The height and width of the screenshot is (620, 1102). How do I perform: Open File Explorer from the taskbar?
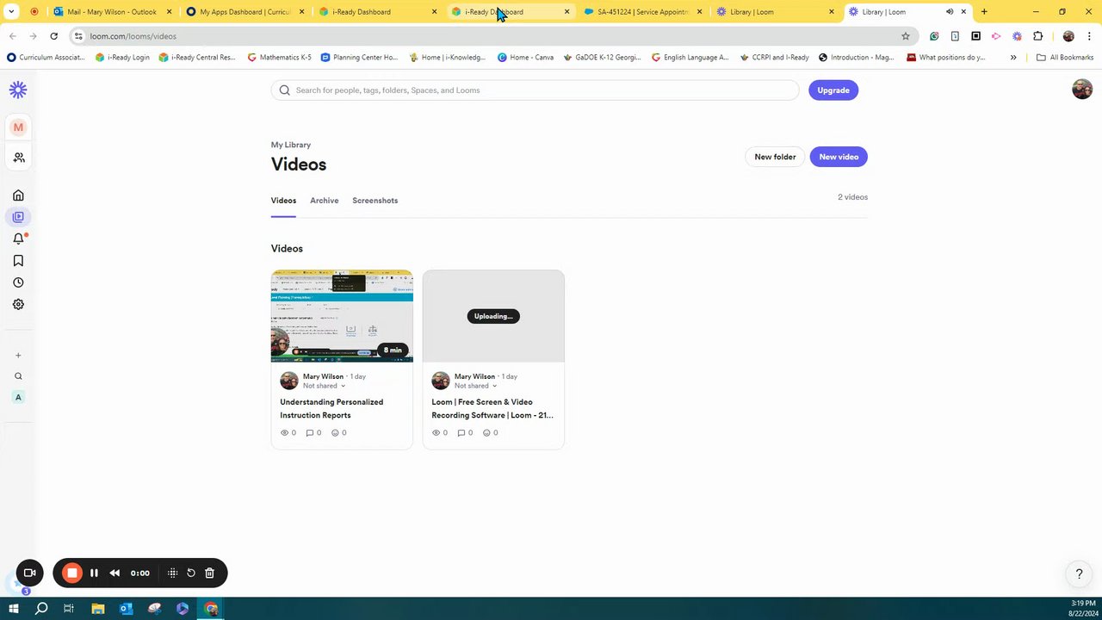[x=97, y=609]
